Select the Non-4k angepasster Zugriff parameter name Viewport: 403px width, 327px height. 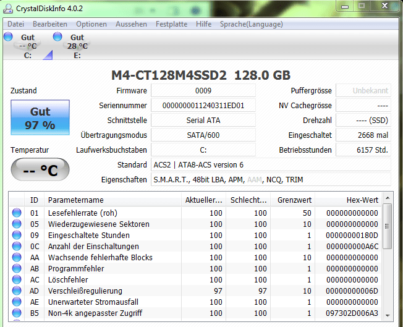95,313
